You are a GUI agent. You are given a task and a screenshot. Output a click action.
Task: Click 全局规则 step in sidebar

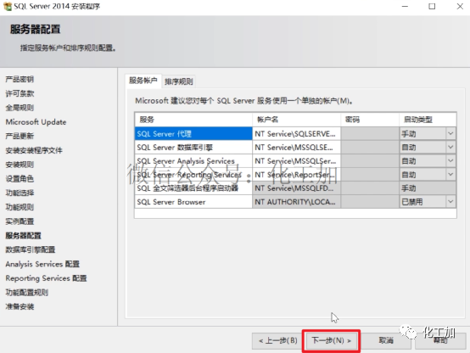20,108
